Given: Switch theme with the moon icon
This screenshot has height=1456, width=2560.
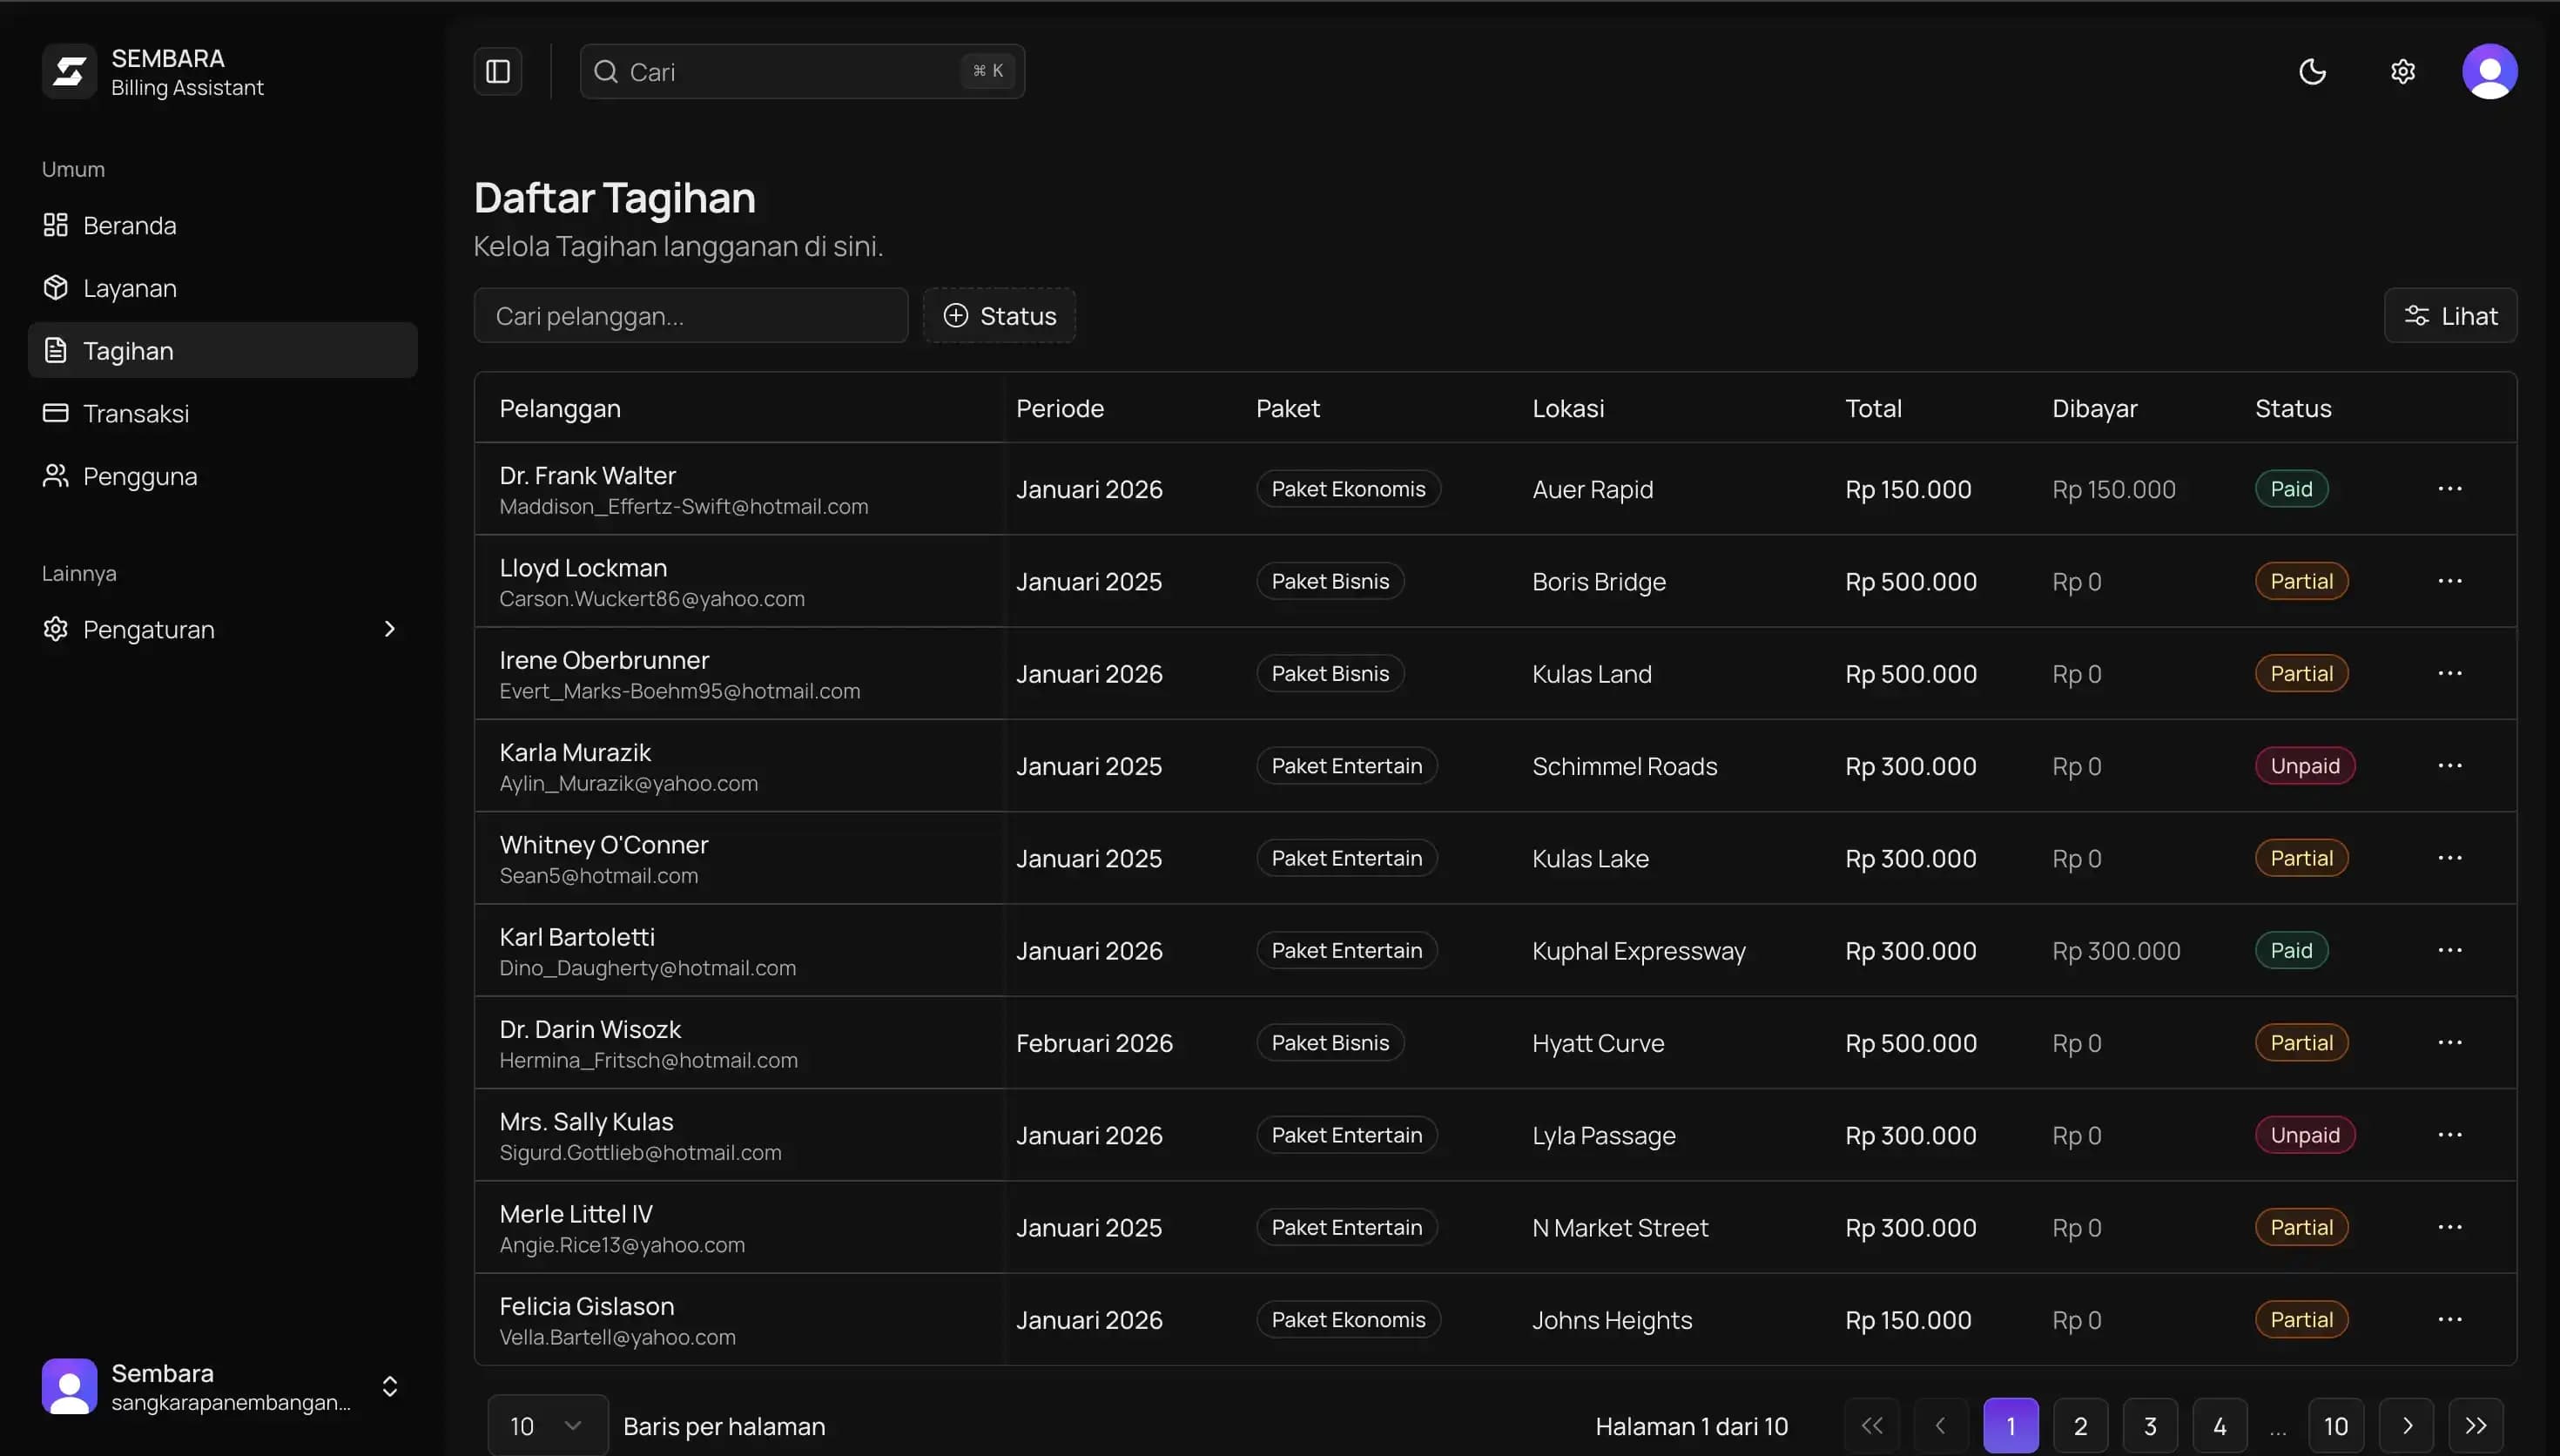Looking at the screenshot, I should (2312, 71).
